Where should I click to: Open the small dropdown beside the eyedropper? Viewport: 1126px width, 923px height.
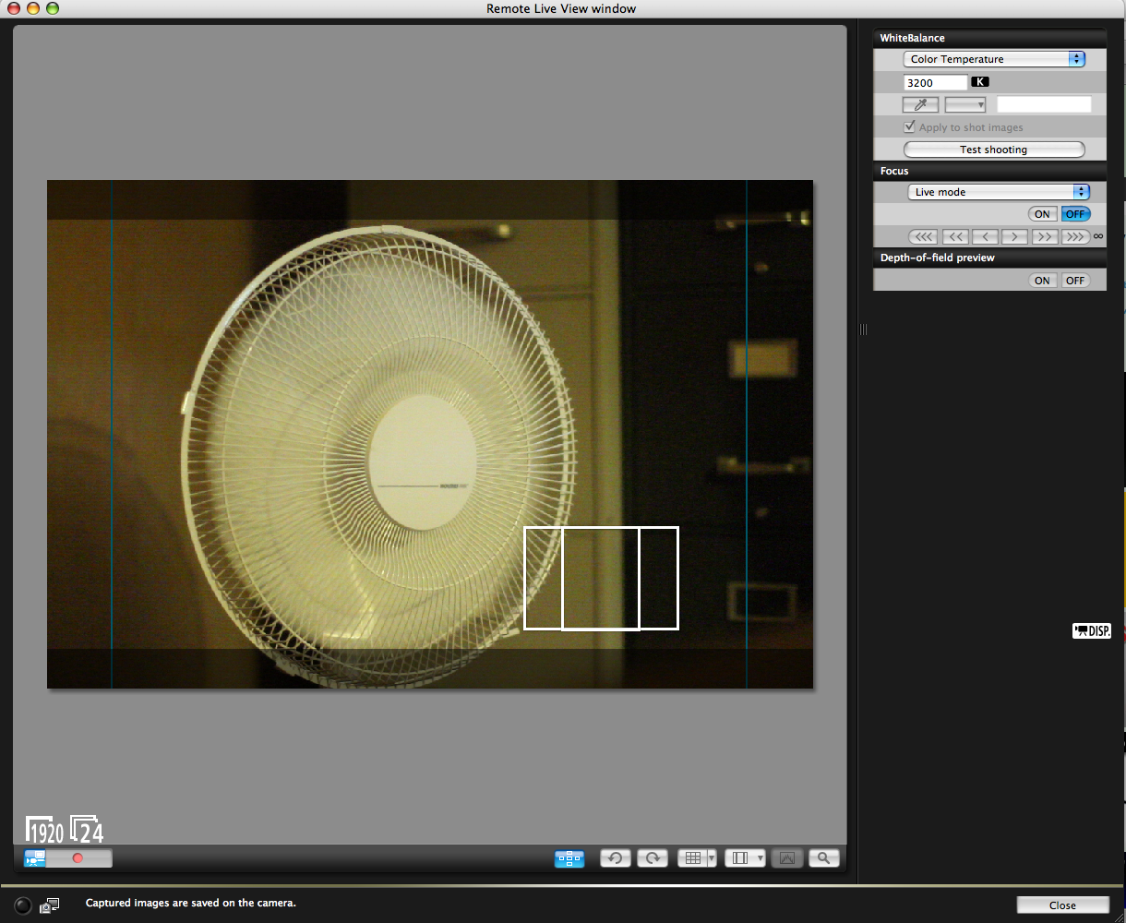point(965,105)
